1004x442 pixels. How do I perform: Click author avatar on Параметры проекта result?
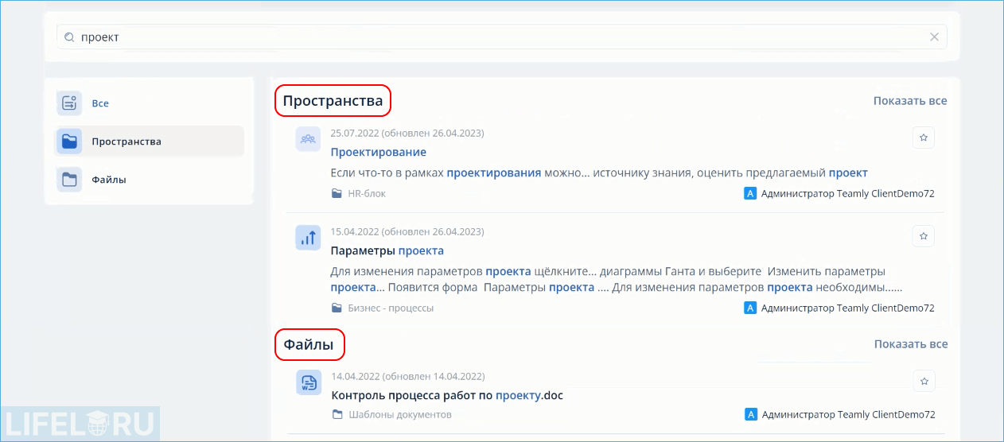click(x=750, y=308)
